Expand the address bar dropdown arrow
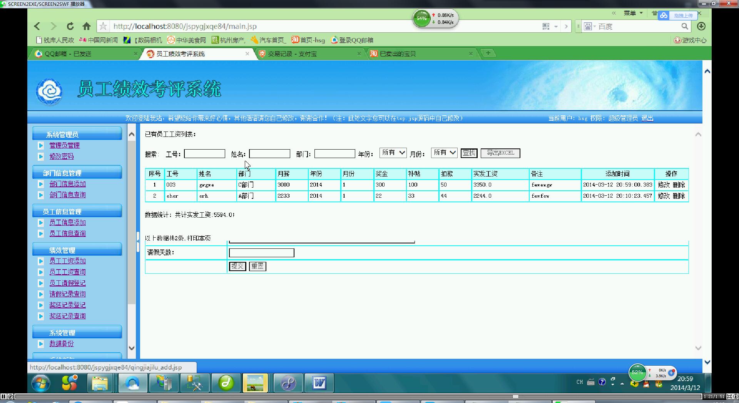The width and height of the screenshot is (739, 403). coord(556,27)
